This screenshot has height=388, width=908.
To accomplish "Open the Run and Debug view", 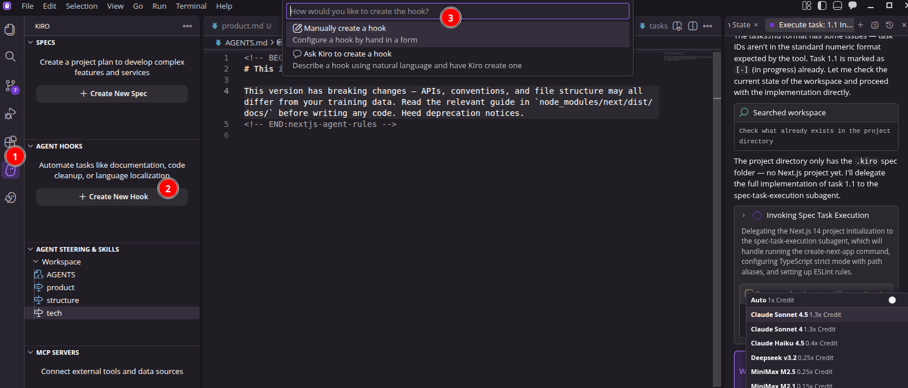I will click(x=10, y=114).
